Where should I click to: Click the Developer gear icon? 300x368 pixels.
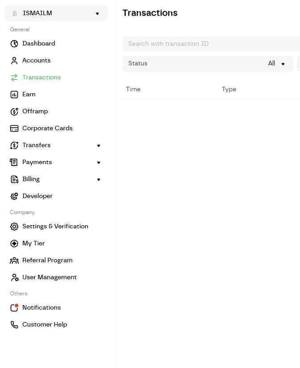(x=14, y=196)
